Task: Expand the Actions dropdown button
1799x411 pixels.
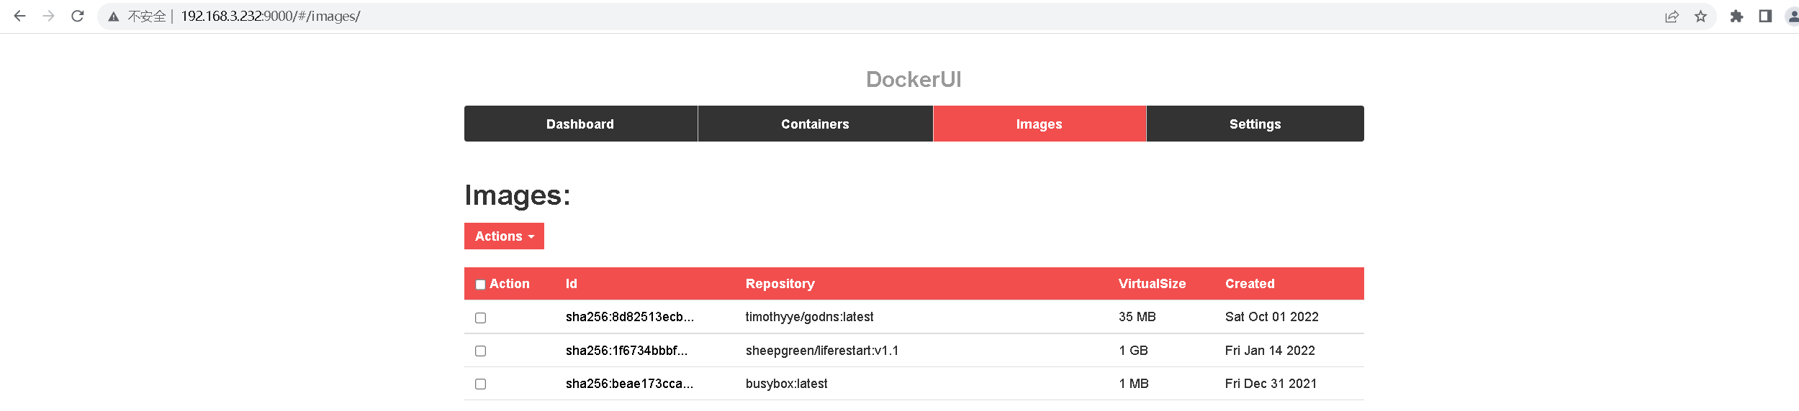Action: (x=504, y=236)
